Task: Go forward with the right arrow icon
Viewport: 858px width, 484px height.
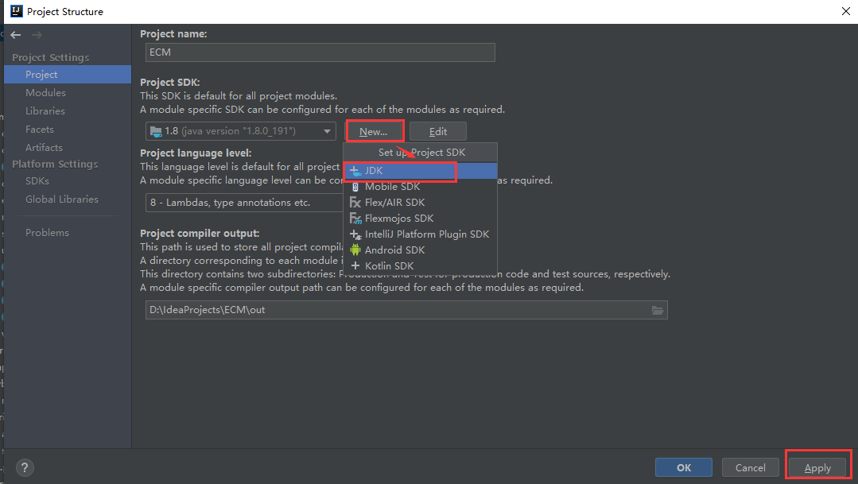Action: [x=37, y=35]
